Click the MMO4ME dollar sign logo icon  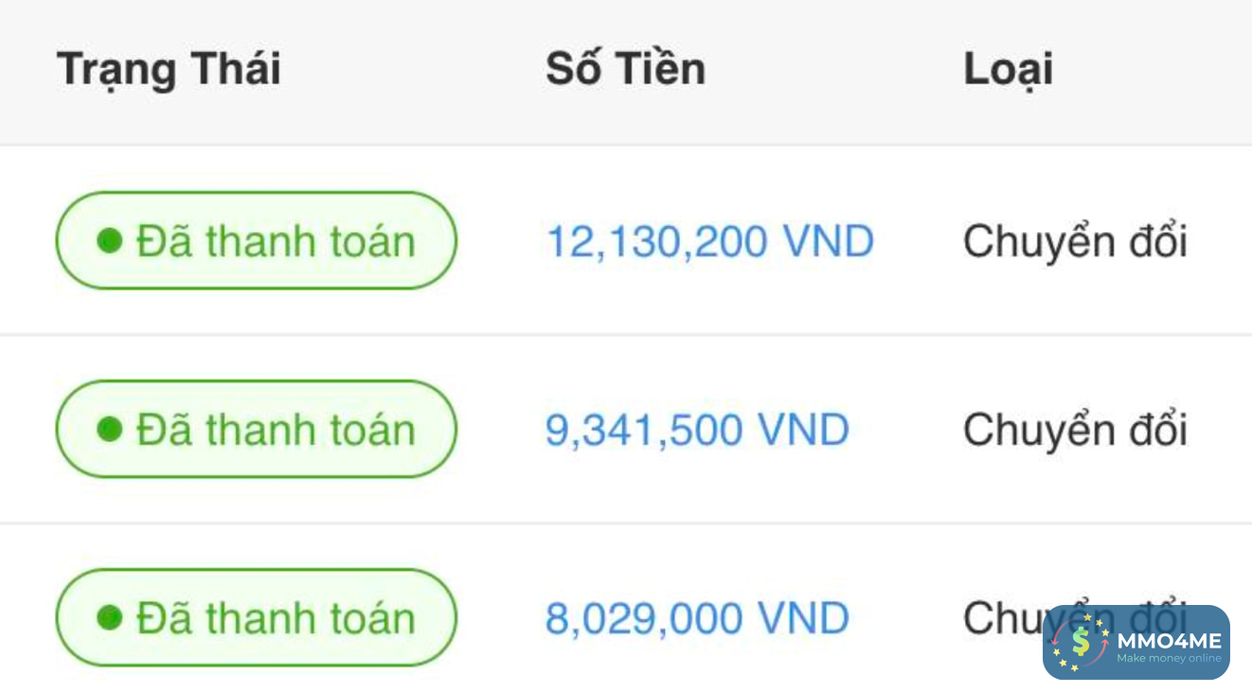(x=1081, y=643)
